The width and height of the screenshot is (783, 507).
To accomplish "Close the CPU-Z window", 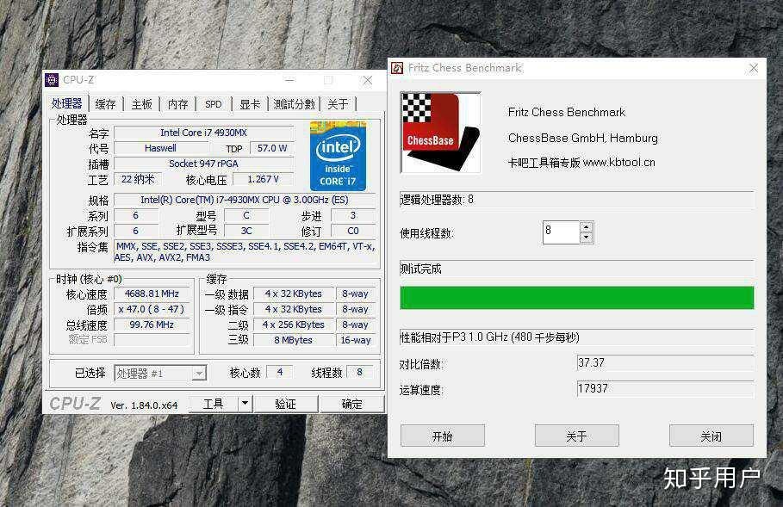I will (x=368, y=80).
